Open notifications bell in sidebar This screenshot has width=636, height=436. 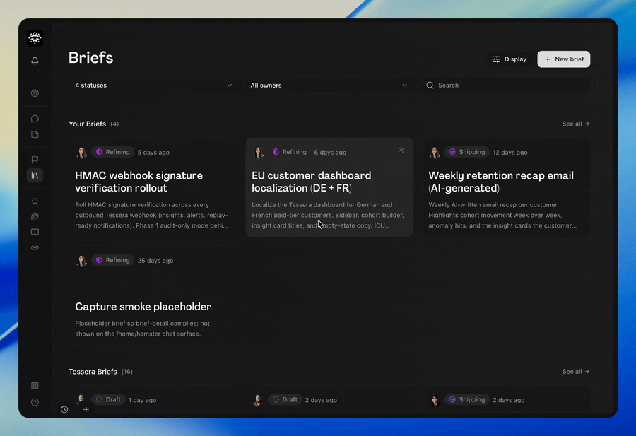pos(35,61)
